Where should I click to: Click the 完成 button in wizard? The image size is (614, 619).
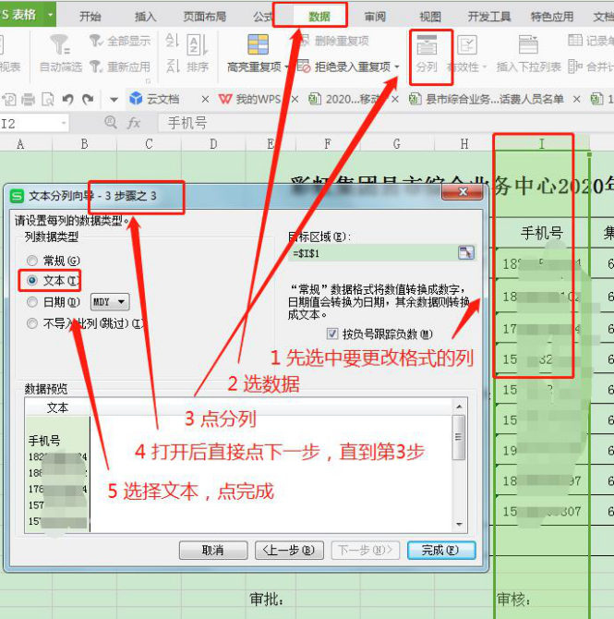[x=440, y=550]
